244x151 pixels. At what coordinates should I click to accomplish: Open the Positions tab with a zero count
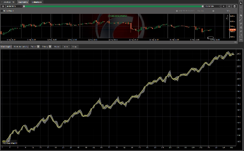point(35,46)
